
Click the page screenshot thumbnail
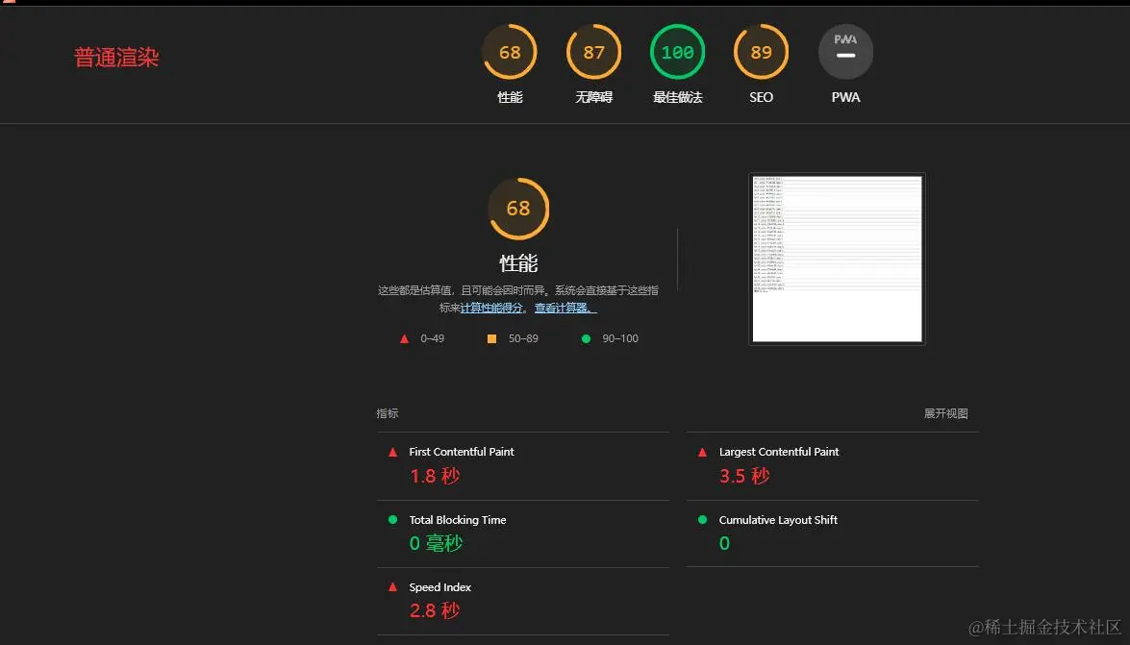pos(837,259)
